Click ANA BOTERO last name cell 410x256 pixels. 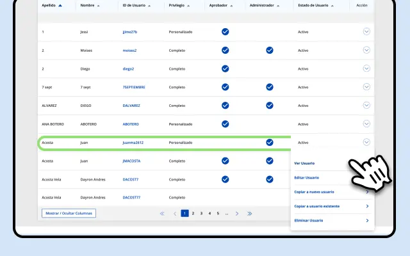(53, 124)
